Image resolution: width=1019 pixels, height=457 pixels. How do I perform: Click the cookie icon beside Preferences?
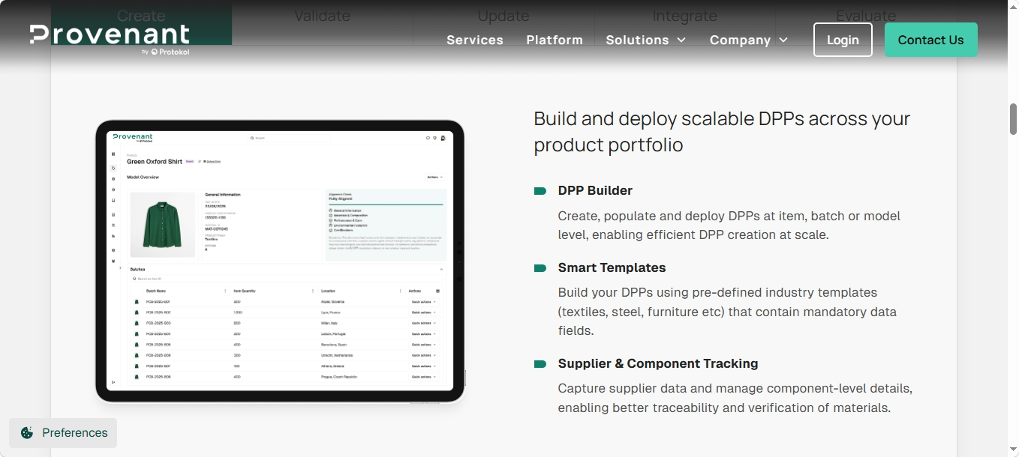click(27, 432)
